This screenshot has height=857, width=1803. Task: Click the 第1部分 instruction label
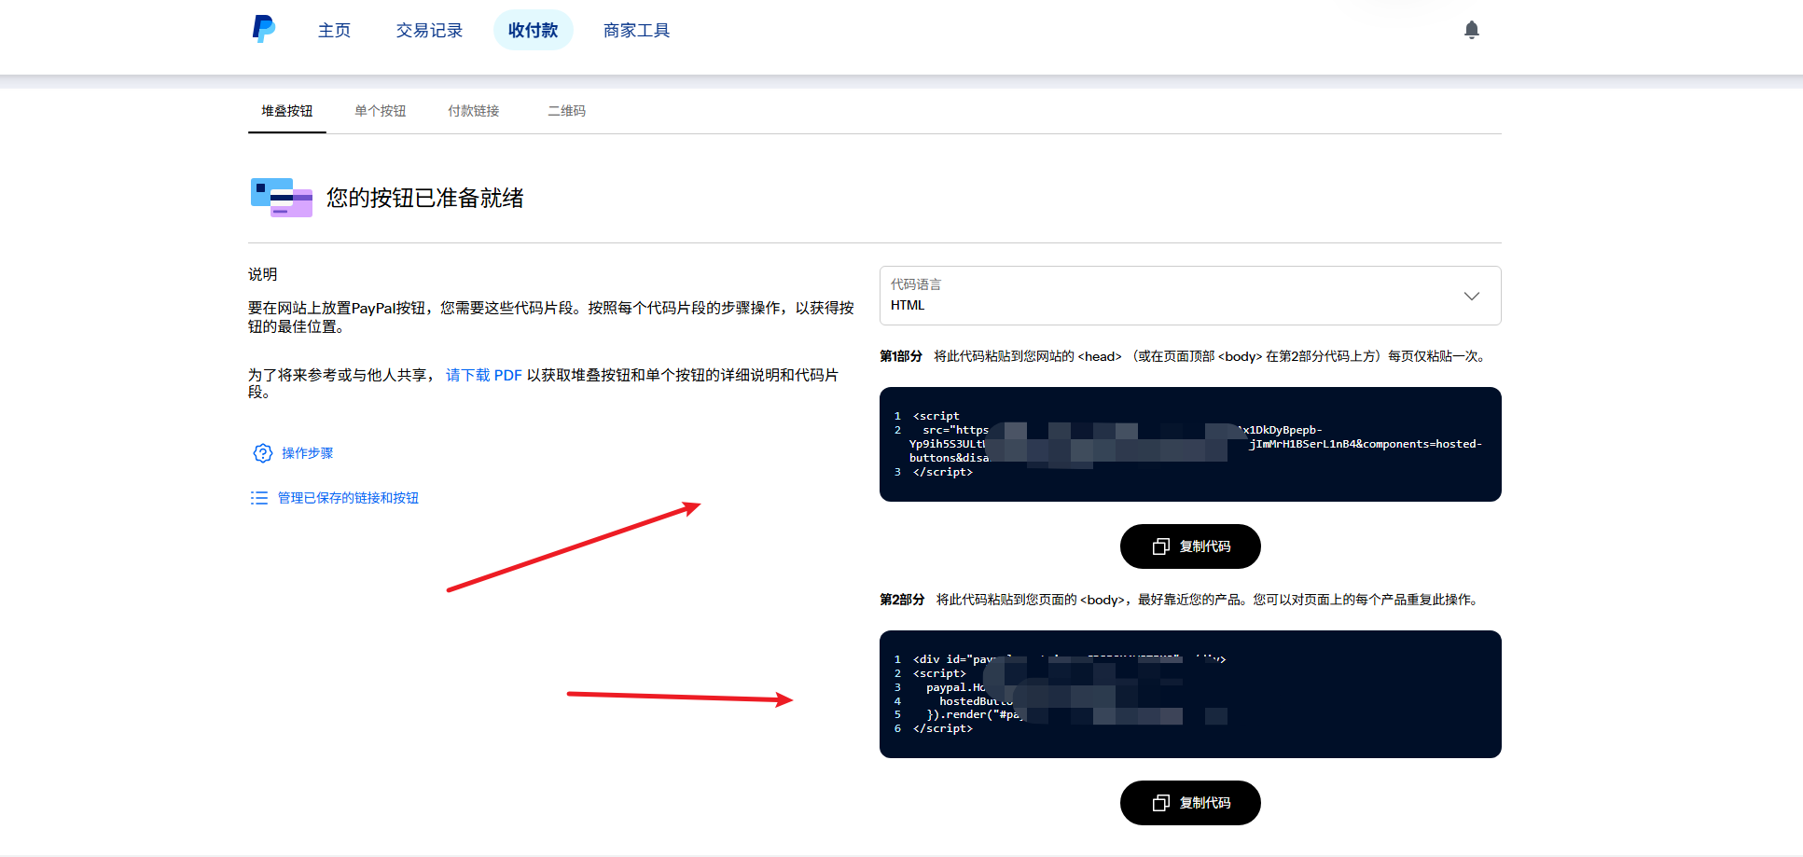tap(901, 356)
